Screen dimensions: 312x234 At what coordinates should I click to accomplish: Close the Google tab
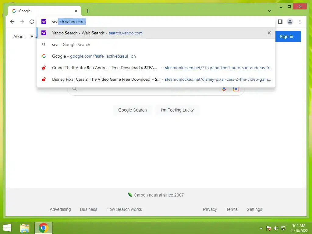coord(76,11)
